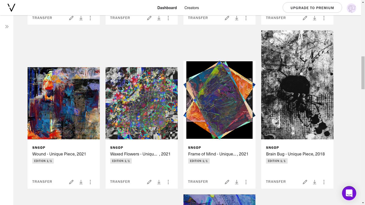Download the Wound artwork certificate

point(81,182)
